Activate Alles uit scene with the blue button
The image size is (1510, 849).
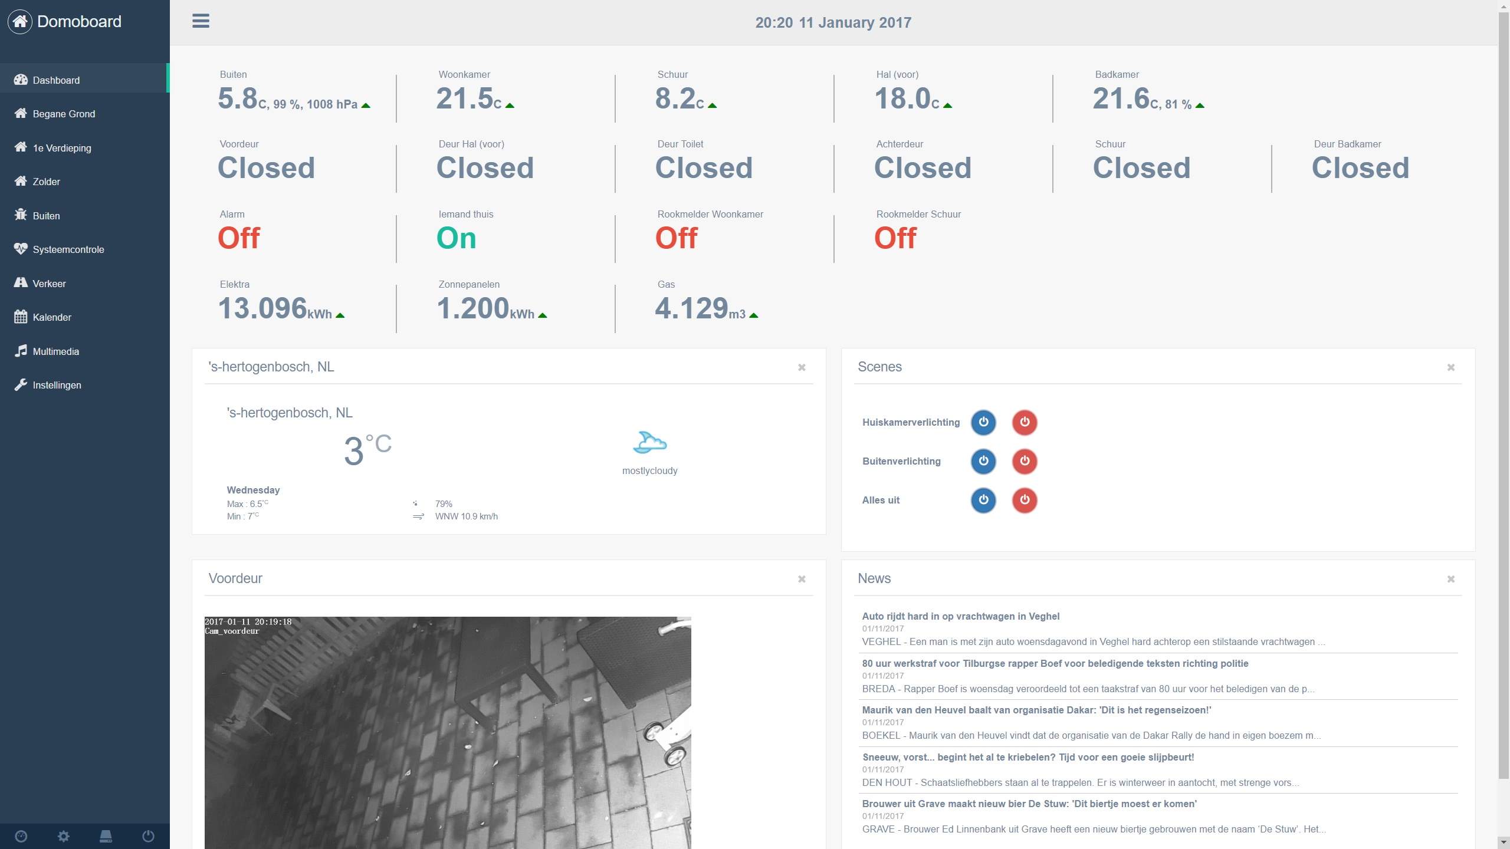click(x=983, y=500)
